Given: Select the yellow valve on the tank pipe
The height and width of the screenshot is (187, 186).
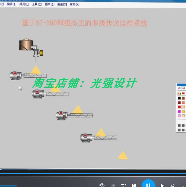Looking at the screenshot, I should (41, 53).
